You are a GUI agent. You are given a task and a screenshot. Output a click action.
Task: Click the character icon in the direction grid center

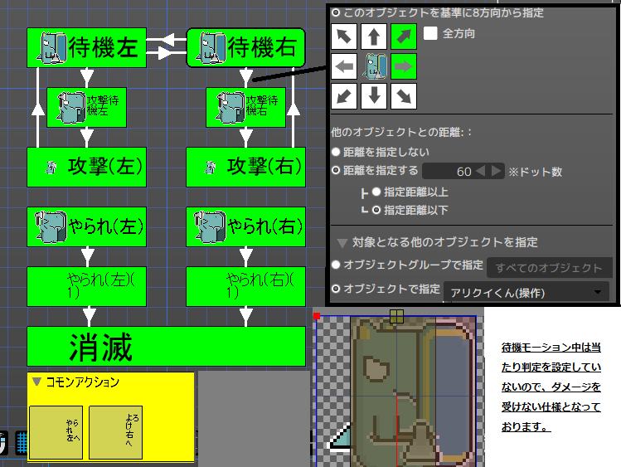tap(374, 66)
